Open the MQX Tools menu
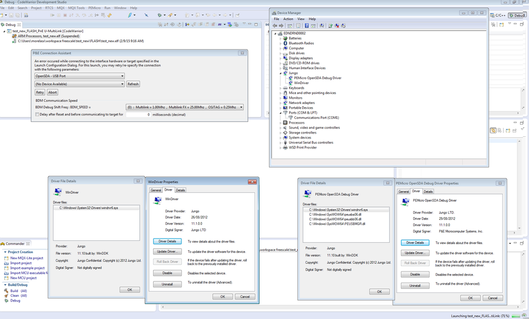The height and width of the screenshot is (319, 529). pyautogui.click(x=76, y=8)
